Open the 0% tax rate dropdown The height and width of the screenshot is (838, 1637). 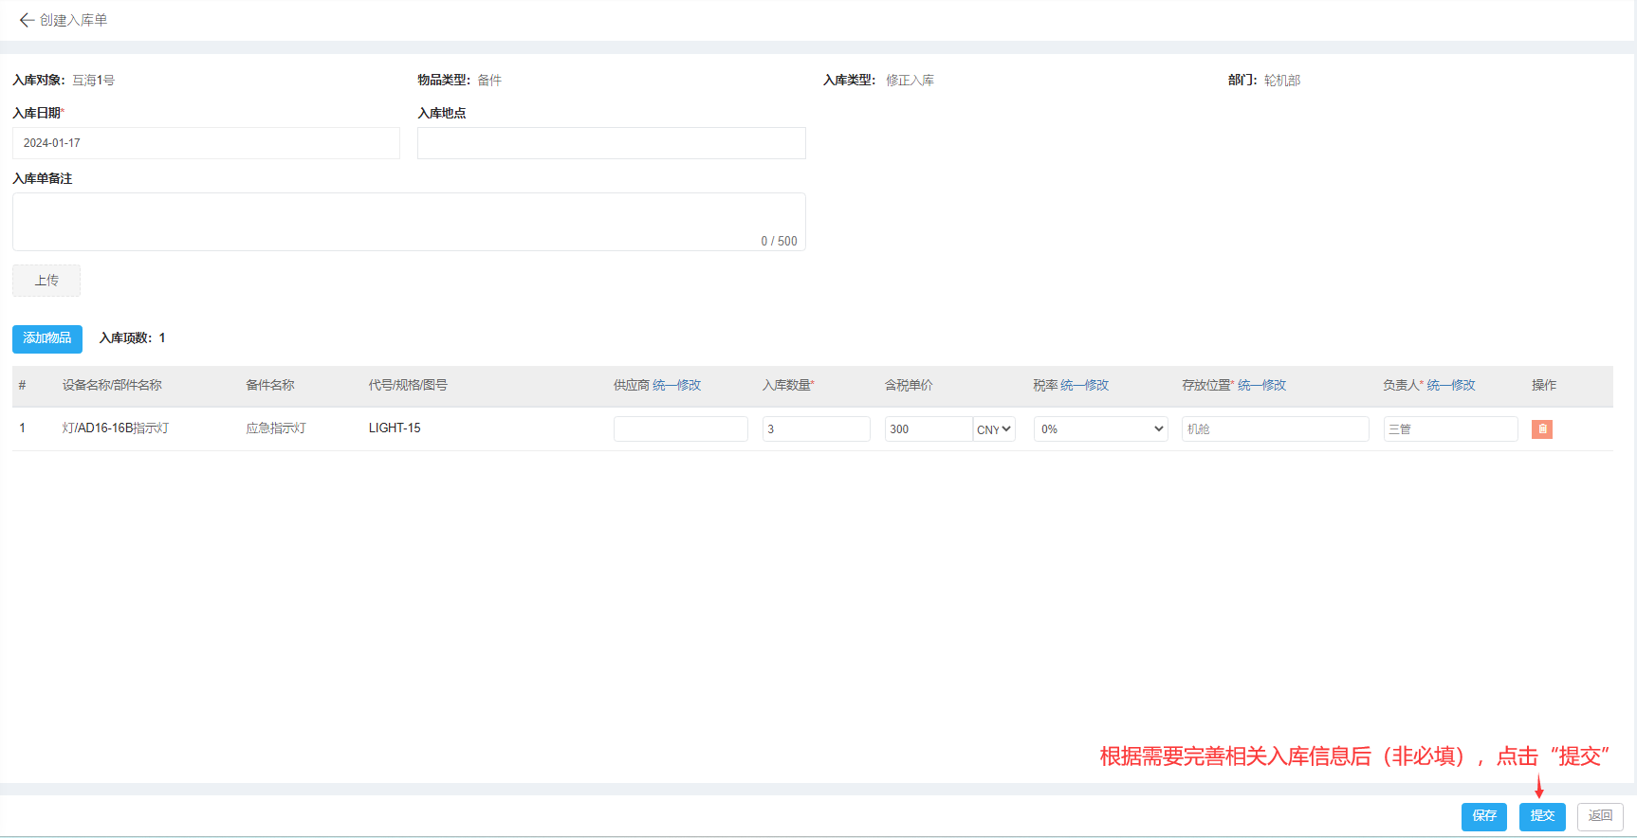tap(1100, 429)
